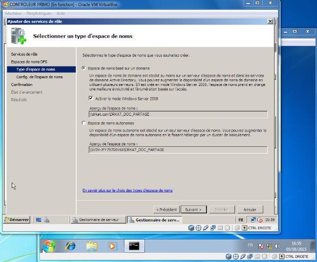Launch Internet Explorer from back VM taskbar

70,246
